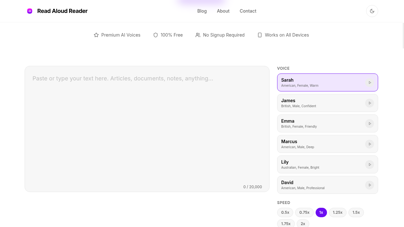Select the Marcus voice card

coord(328,144)
